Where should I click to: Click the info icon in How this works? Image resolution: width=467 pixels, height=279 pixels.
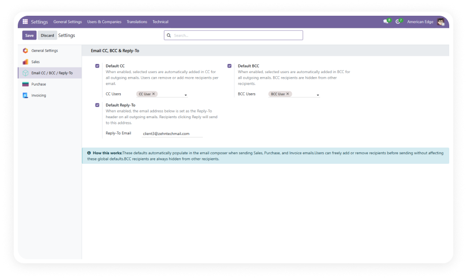pos(89,153)
